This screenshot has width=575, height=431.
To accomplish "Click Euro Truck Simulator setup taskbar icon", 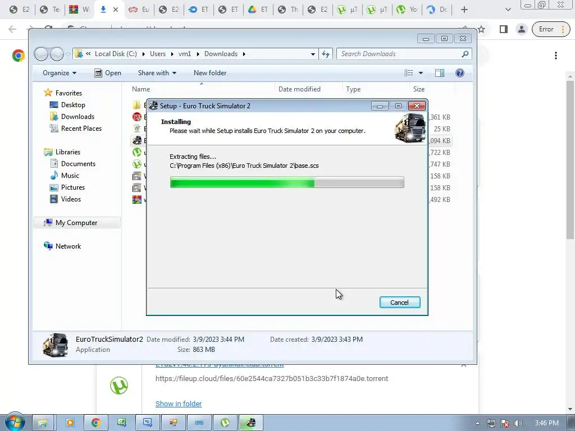I will click(x=251, y=423).
